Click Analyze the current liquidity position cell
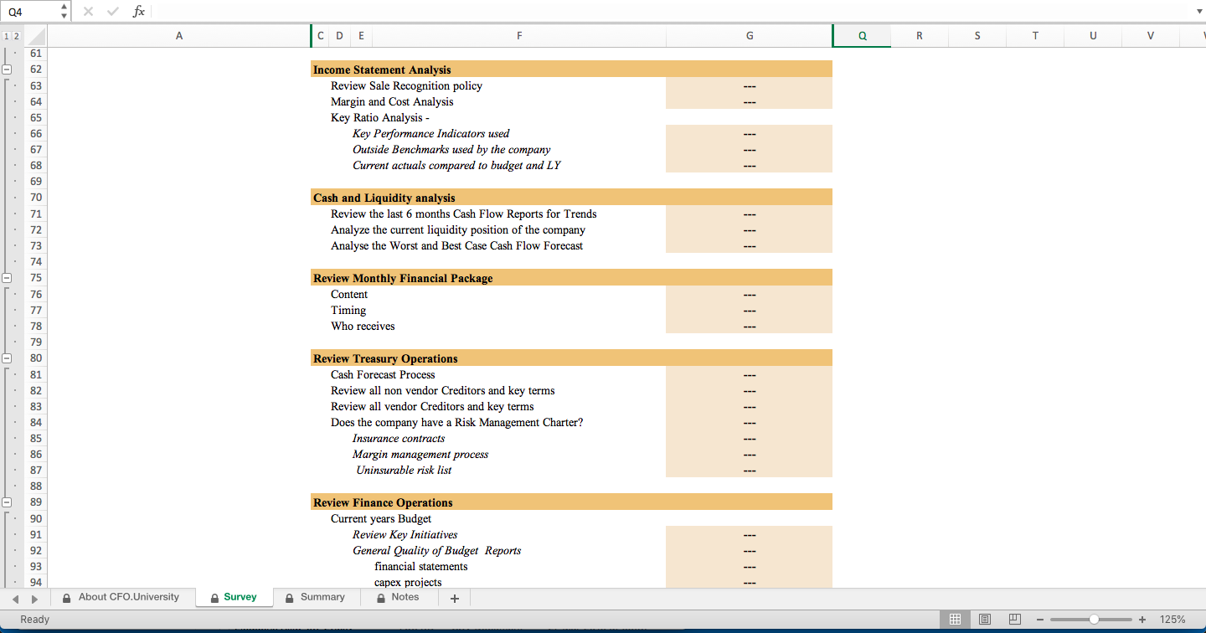The height and width of the screenshot is (633, 1206). coord(458,229)
